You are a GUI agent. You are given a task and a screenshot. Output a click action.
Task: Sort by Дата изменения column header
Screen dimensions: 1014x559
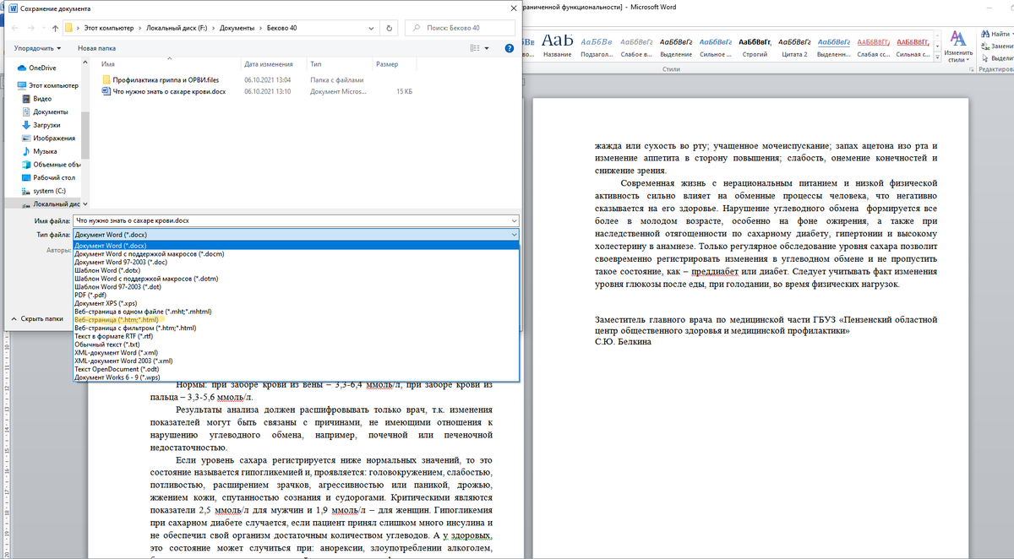268,64
